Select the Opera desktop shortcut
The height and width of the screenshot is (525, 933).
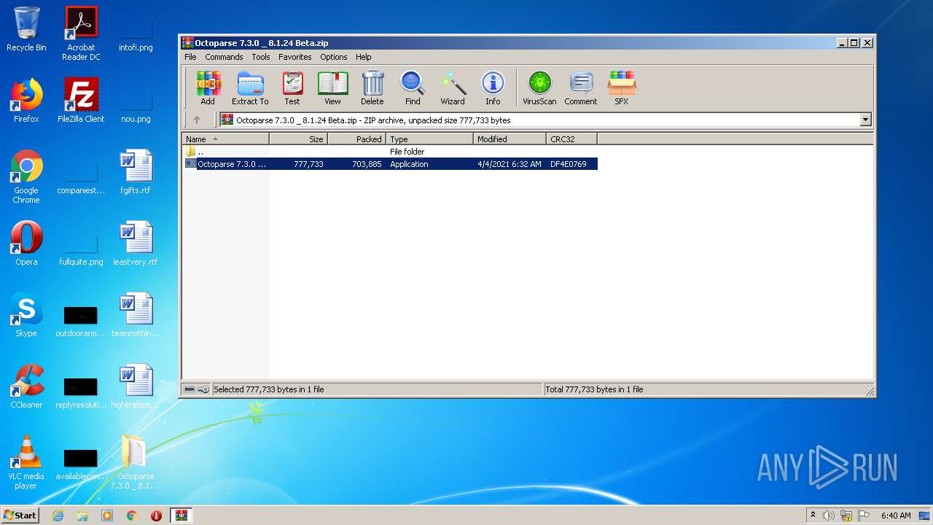[26, 244]
